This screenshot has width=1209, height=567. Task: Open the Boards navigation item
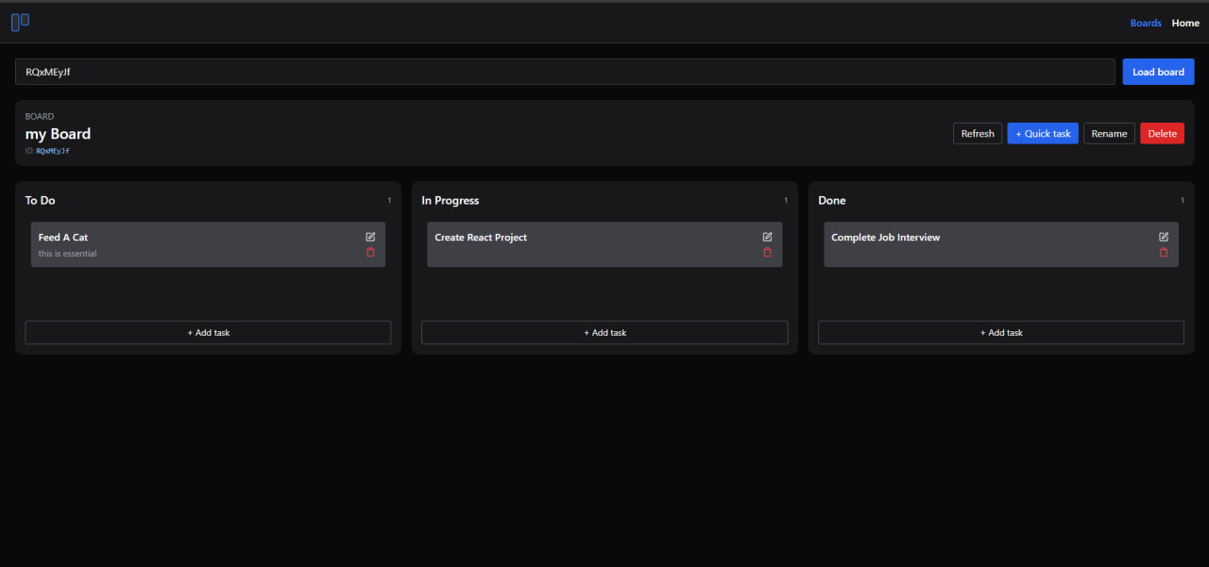(x=1146, y=23)
